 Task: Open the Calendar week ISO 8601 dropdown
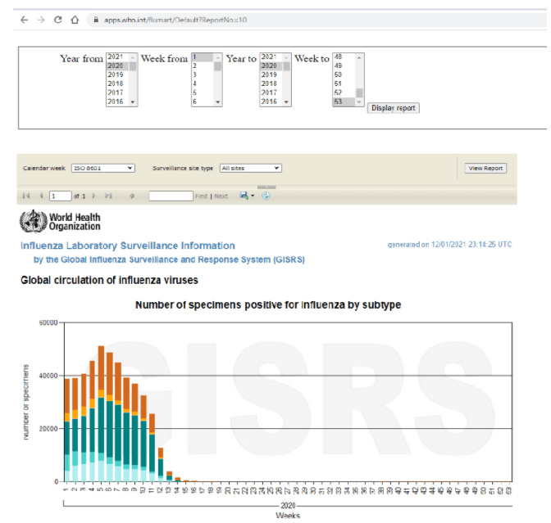[x=103, y=168]
